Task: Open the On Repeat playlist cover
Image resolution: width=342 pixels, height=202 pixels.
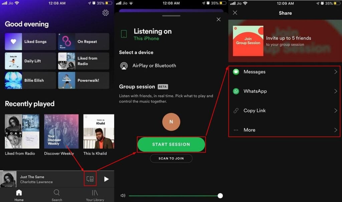Action: (67, 42)
